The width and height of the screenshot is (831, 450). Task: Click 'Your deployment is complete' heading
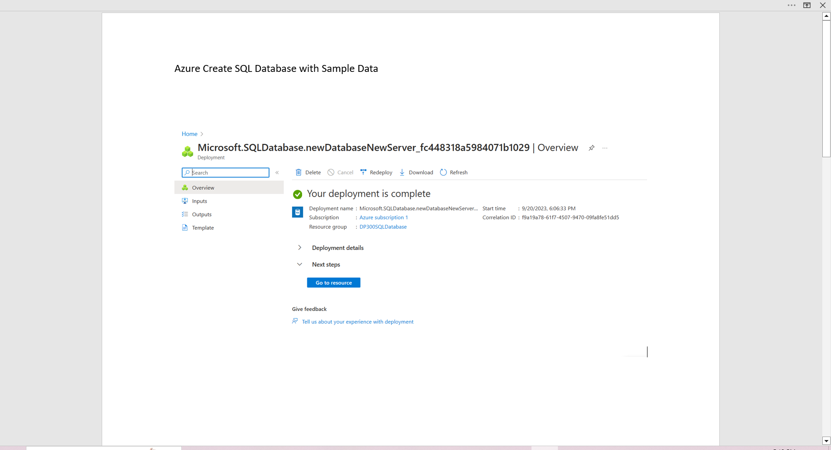point(369,194)
